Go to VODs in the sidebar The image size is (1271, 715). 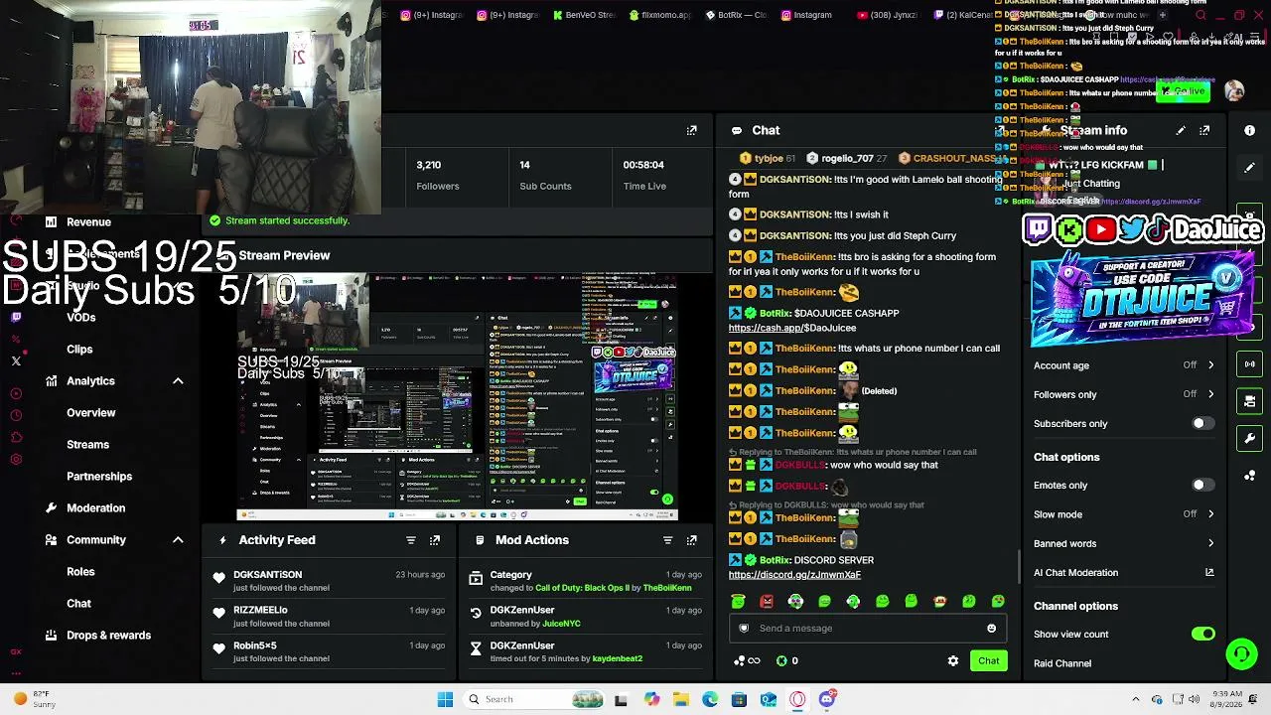(81, 318)
